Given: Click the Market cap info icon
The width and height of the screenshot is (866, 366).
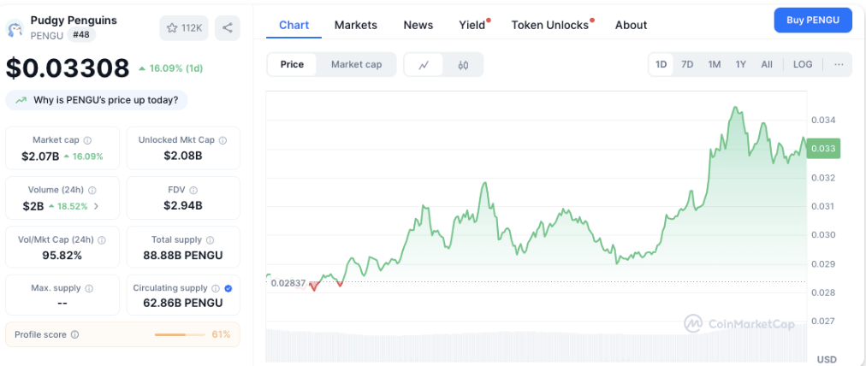Looking at the screenshot, I should tap(88, 140).
